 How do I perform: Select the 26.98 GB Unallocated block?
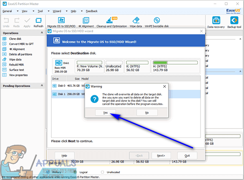click(x=114, y=66)
